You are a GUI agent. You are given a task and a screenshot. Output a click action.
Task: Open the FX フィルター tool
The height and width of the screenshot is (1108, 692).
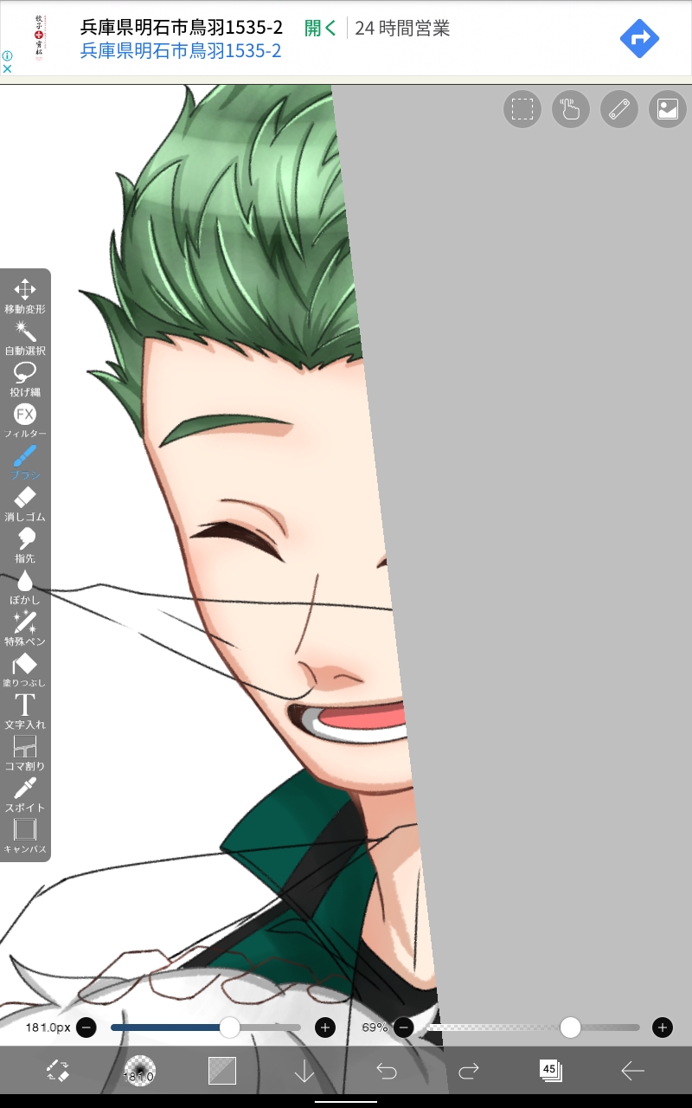click(x=25, y=421)
